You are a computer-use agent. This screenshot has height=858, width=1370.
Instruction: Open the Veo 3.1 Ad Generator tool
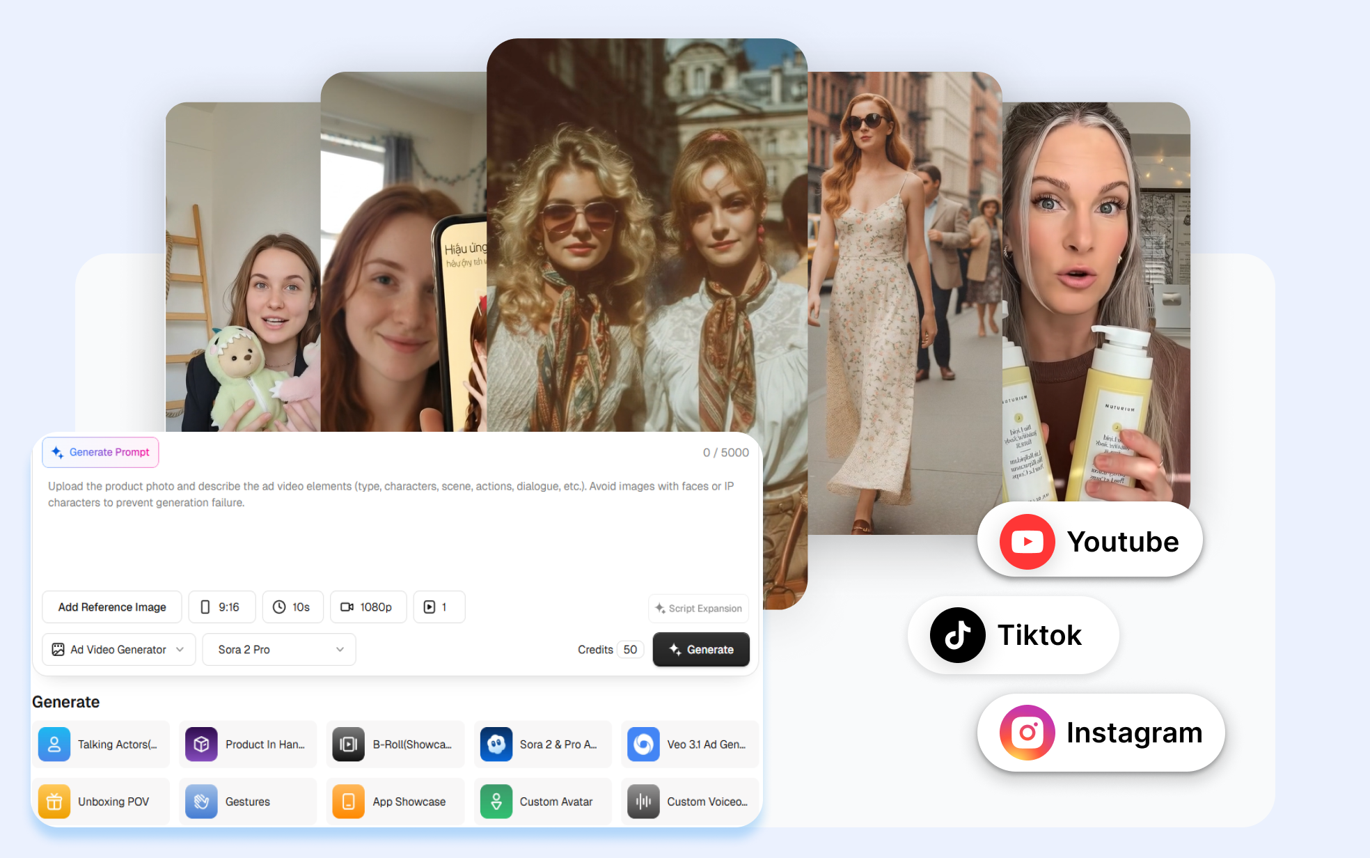pyautogui.click(x=690, y=744)
